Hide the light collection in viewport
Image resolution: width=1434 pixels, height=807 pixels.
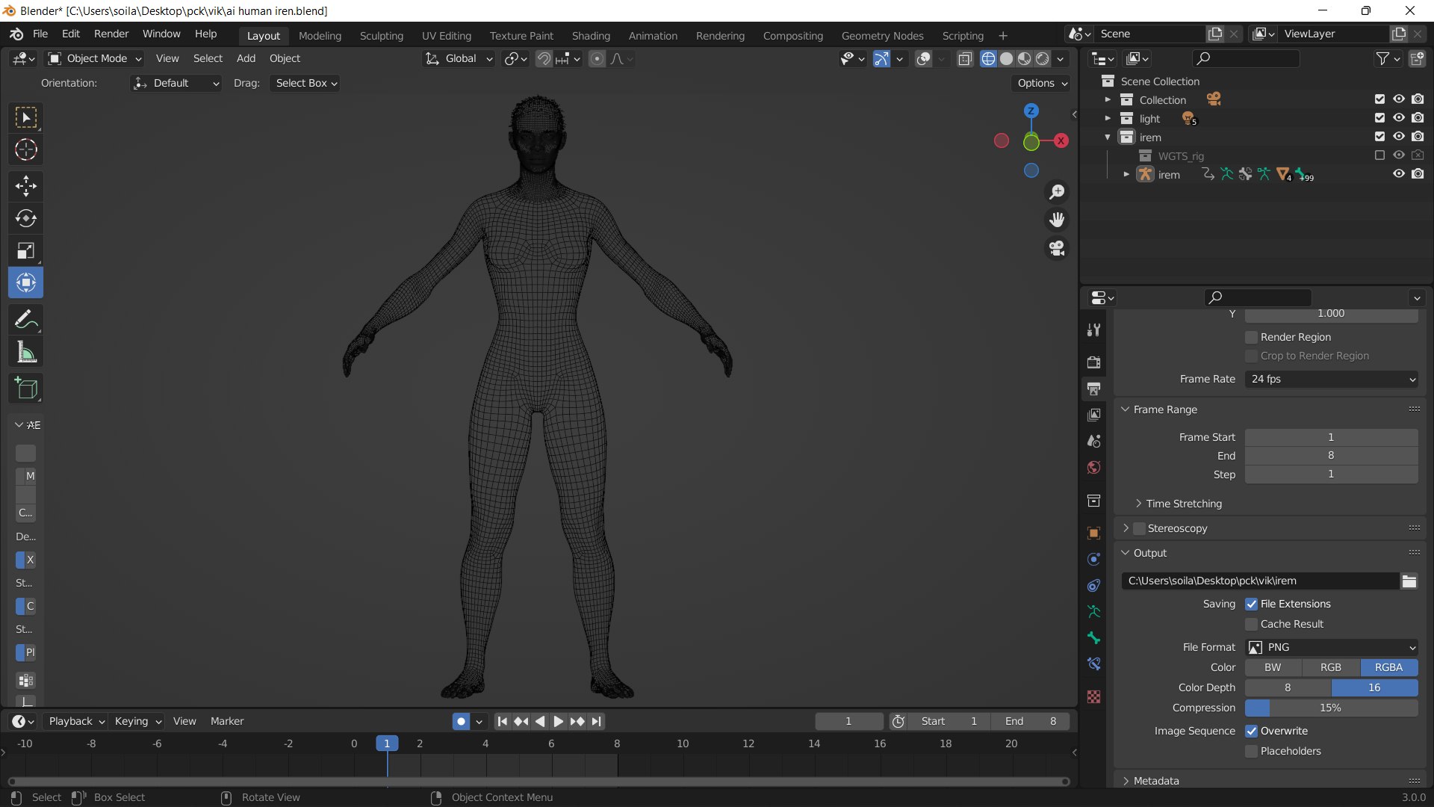(x=1399, y=118)
